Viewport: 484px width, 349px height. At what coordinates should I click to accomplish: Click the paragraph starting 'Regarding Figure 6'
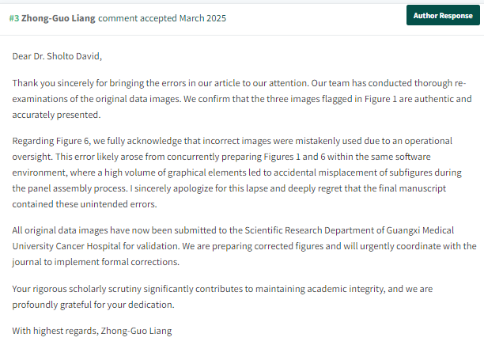(237, 173)
